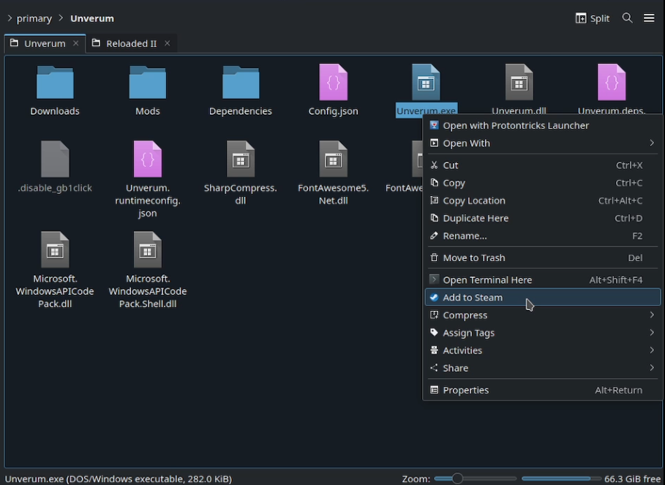Switch to the Unverum tab
This screenshot has height=485, width=665.
coord(45,43)
